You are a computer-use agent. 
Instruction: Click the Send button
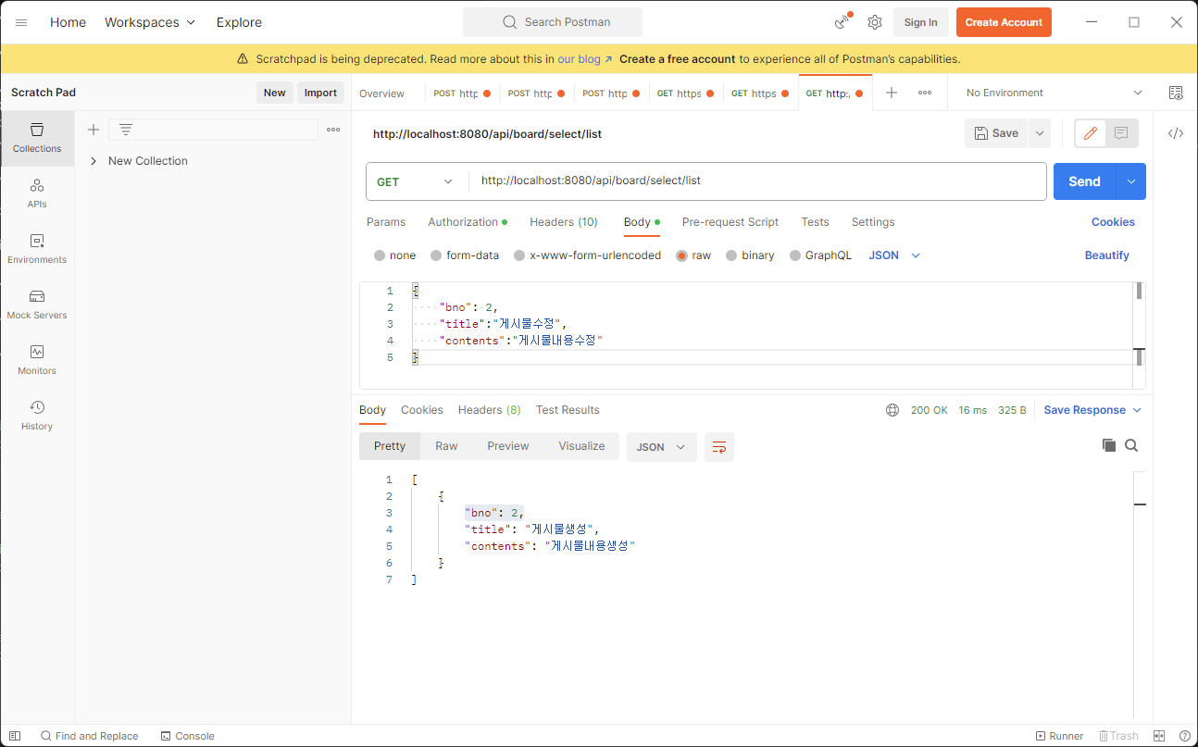[1085, 181]
